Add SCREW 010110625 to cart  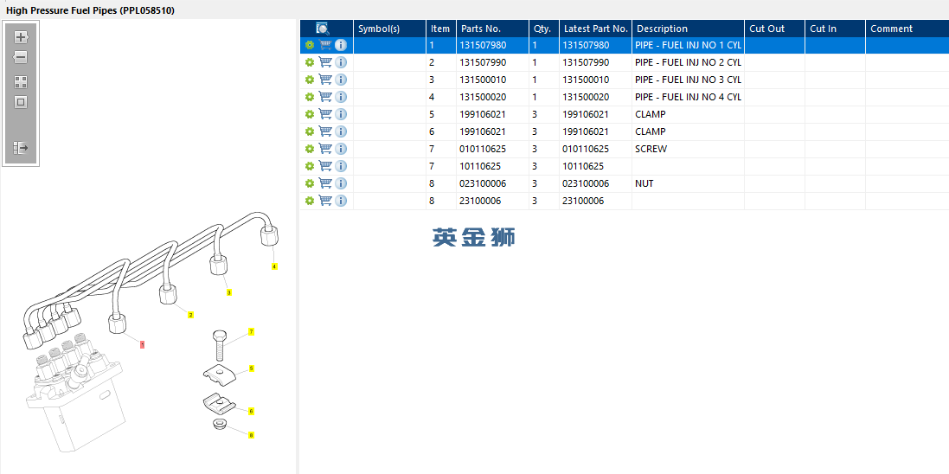click(x=325, y=148)
